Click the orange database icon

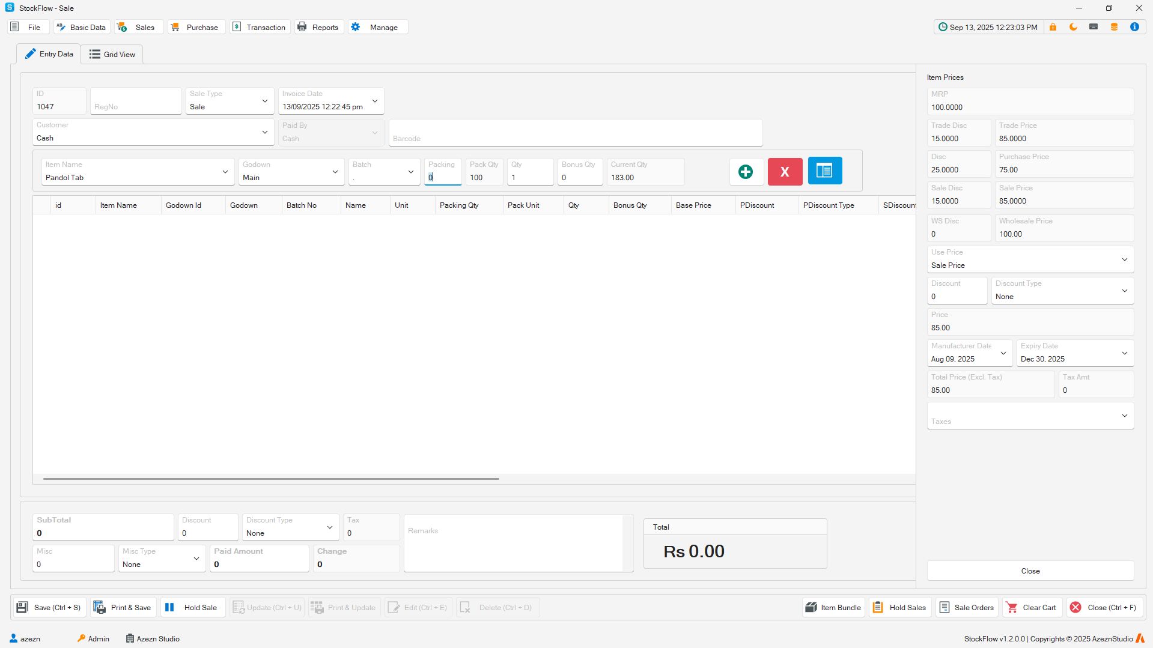click(x=1114, y=27)
